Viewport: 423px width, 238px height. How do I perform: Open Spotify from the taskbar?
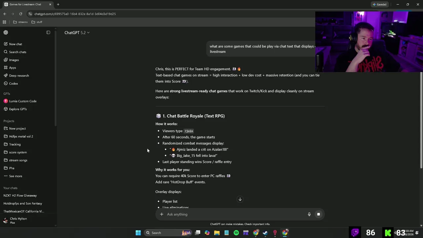pos(236,233)
